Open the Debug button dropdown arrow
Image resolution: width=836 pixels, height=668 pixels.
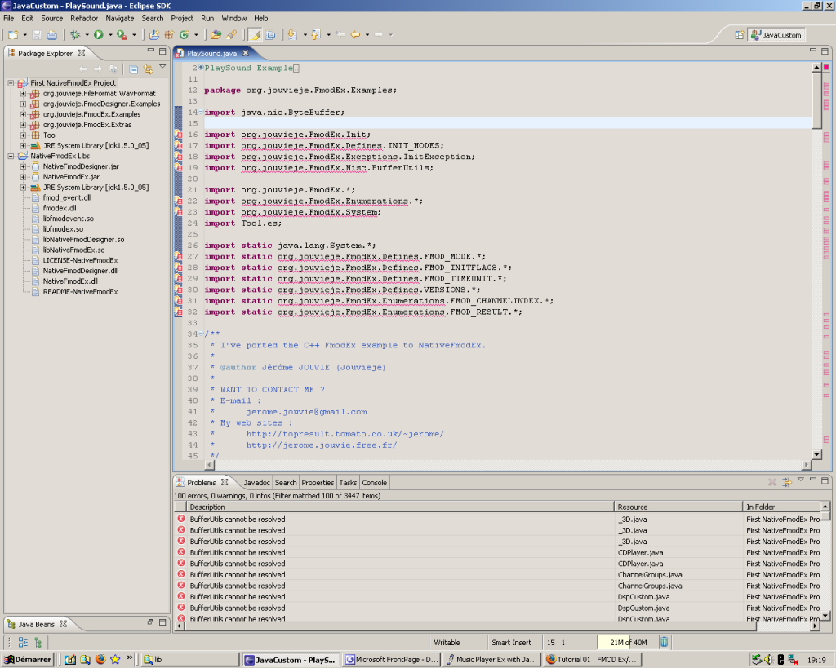[87, 35]
